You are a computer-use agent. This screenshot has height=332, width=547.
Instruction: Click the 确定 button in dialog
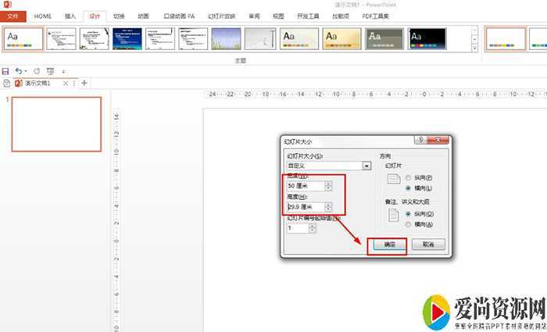(388, 245)
